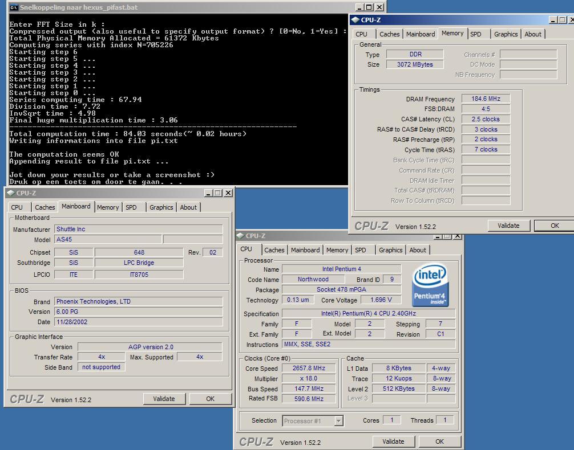Click the CPU-Z icon in Memory window title
The width and height of the screenshot is (574, 450).
pyautogui.click(x=355, y=20)
